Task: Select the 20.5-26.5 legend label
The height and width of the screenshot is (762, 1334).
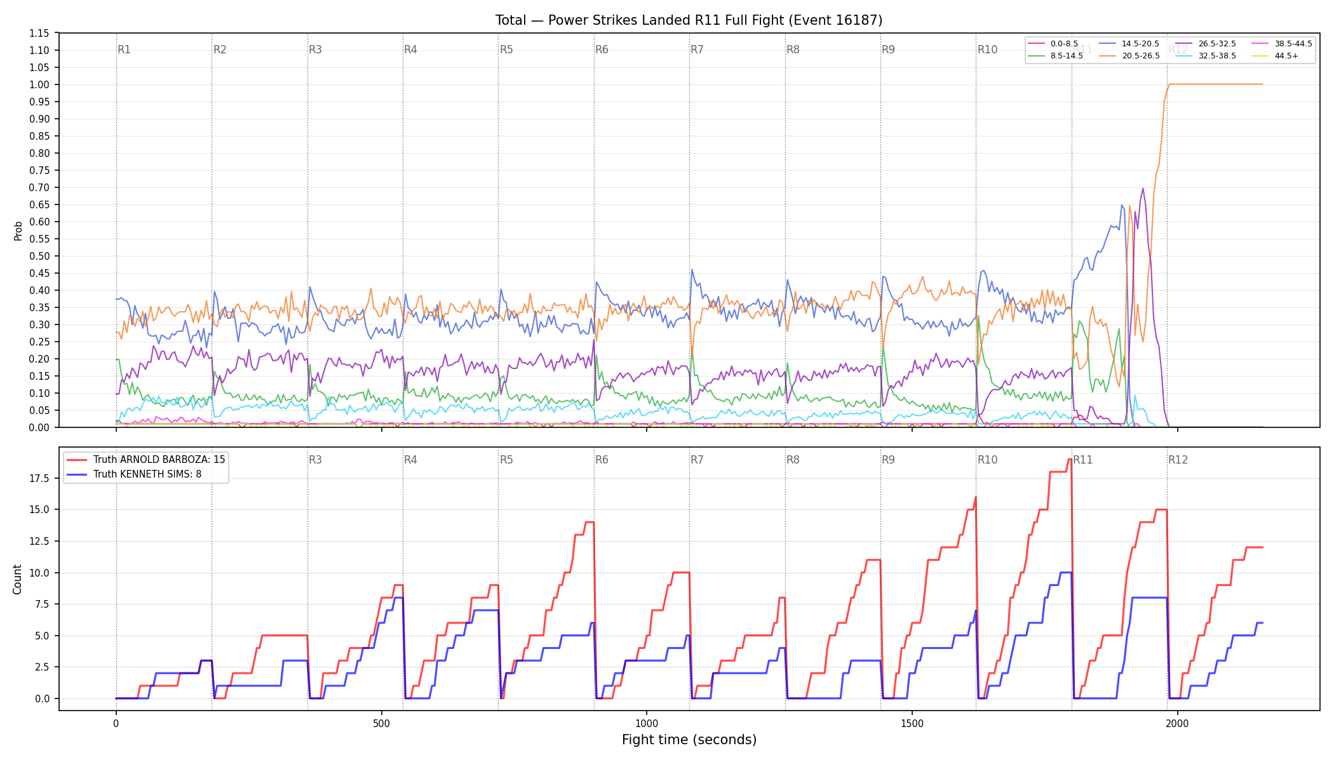Action: [1140, 56]
